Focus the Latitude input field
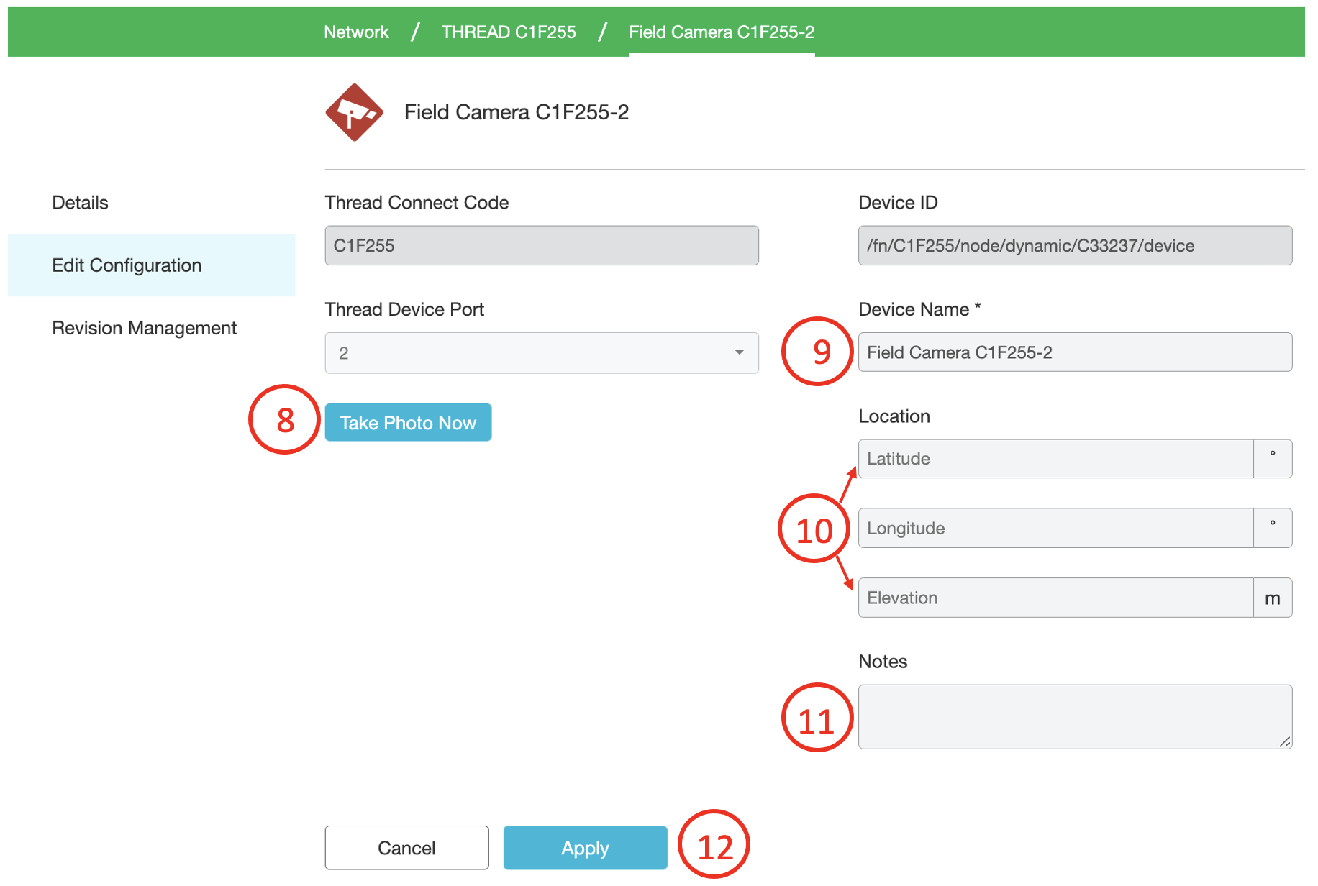Viewport: 1318px width, 886px height. pyautogui.click(x=1055, y=458)
